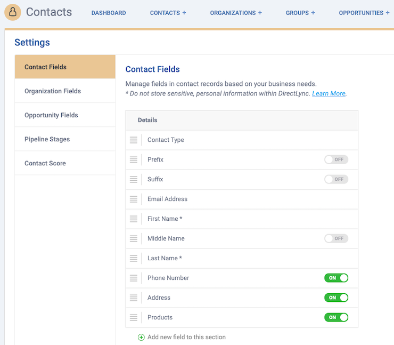Enable the Prefix field toggle
394x345 pixels.
point(336,159)
